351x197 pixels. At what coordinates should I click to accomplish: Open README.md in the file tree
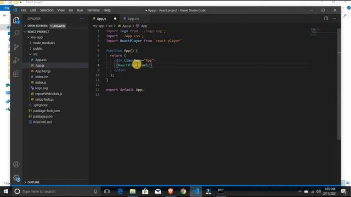(x=42, y=122)
